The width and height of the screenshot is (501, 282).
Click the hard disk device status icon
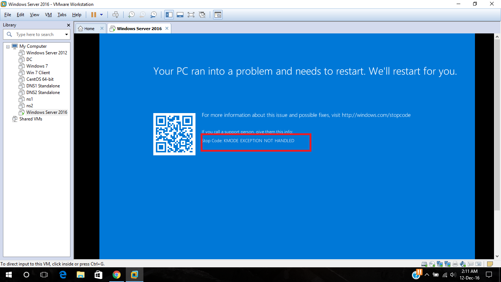tap(424, 264)
